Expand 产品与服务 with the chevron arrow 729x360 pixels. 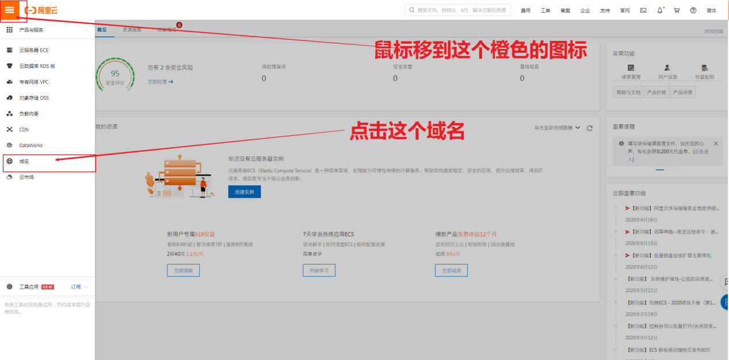coord(86,29)
